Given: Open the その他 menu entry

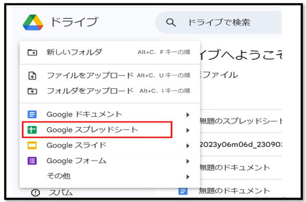Looking at the screenshot, I should point(110,176).
